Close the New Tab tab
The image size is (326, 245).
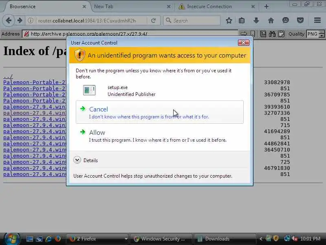(x=169, y=7)
